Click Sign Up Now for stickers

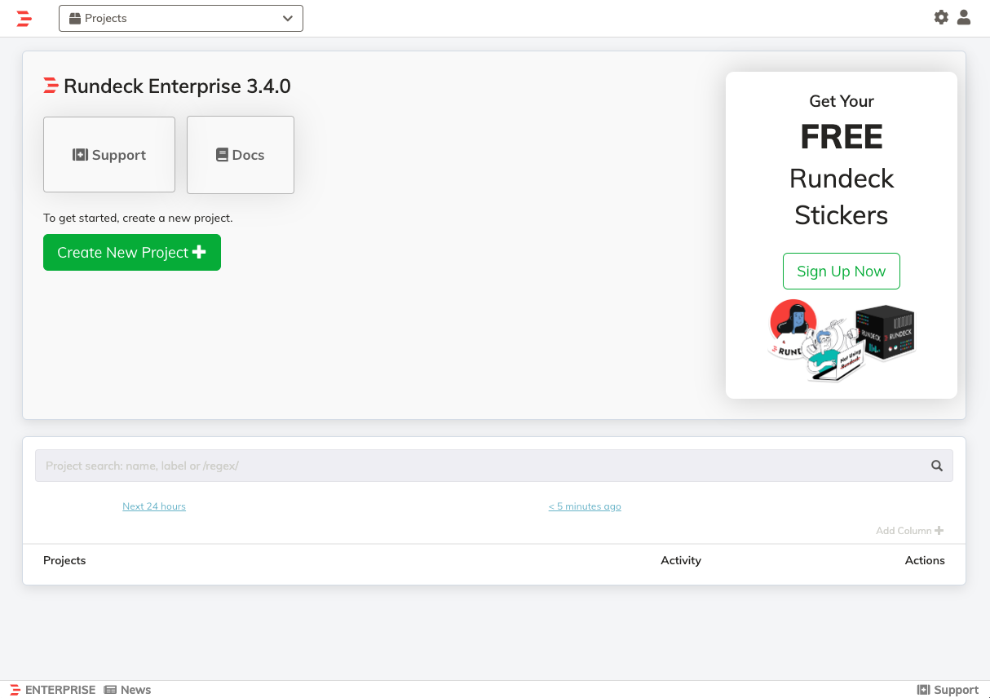tap(842, 272)
